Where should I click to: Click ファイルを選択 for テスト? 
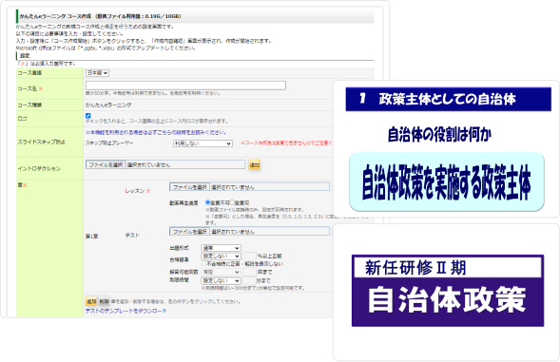[189, 232]
